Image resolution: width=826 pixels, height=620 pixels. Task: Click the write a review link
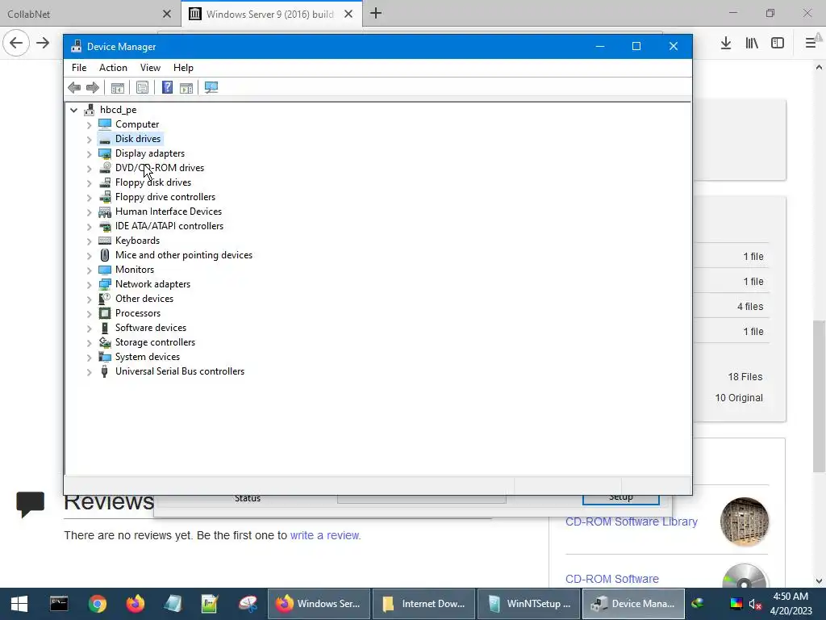(x=324, y=535)
